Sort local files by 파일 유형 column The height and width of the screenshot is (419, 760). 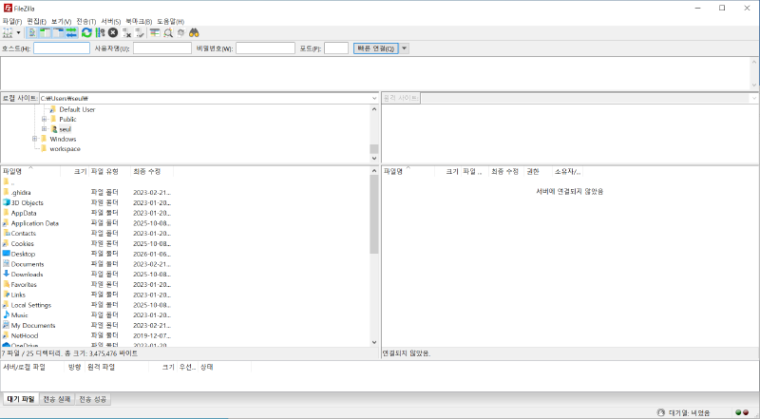pos(109,171)
